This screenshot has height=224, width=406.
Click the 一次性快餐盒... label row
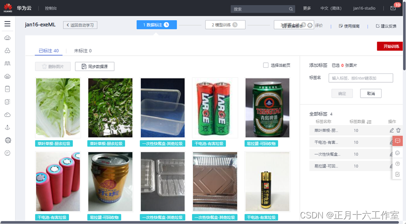point(351,154)
